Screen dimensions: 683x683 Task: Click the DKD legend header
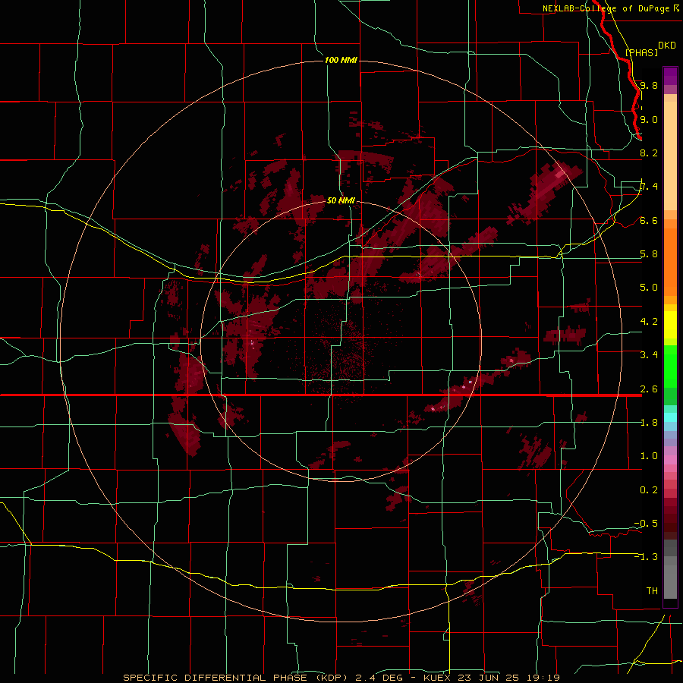(x=667, y=46)
